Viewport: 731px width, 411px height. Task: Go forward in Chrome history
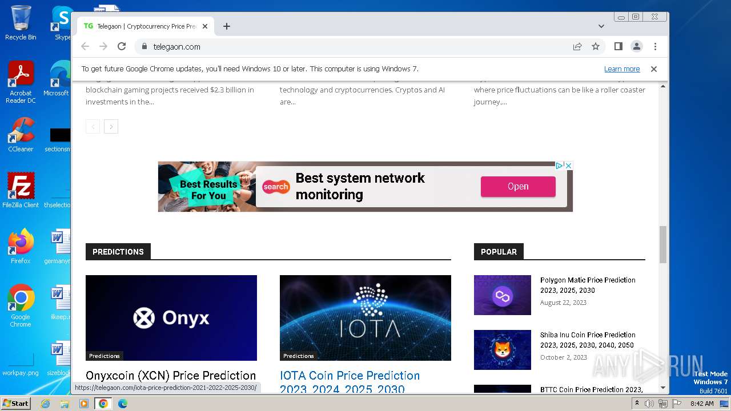coord(103,46)
